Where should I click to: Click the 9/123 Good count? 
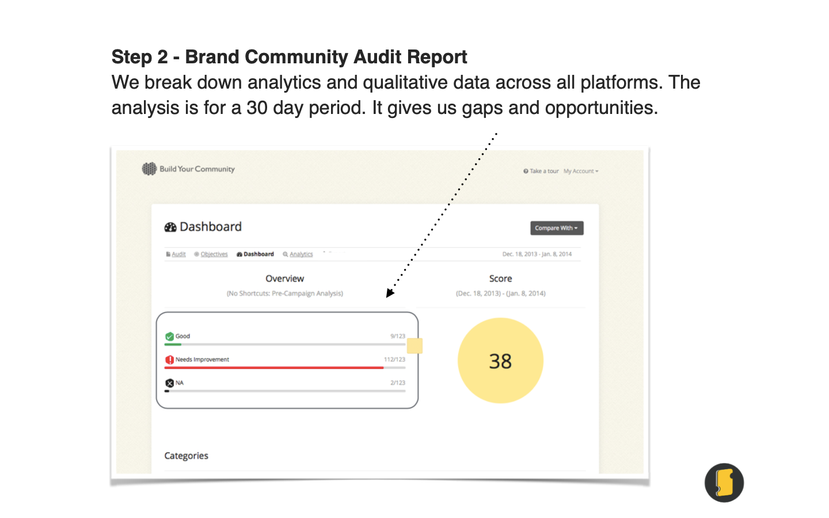[398, 336]
